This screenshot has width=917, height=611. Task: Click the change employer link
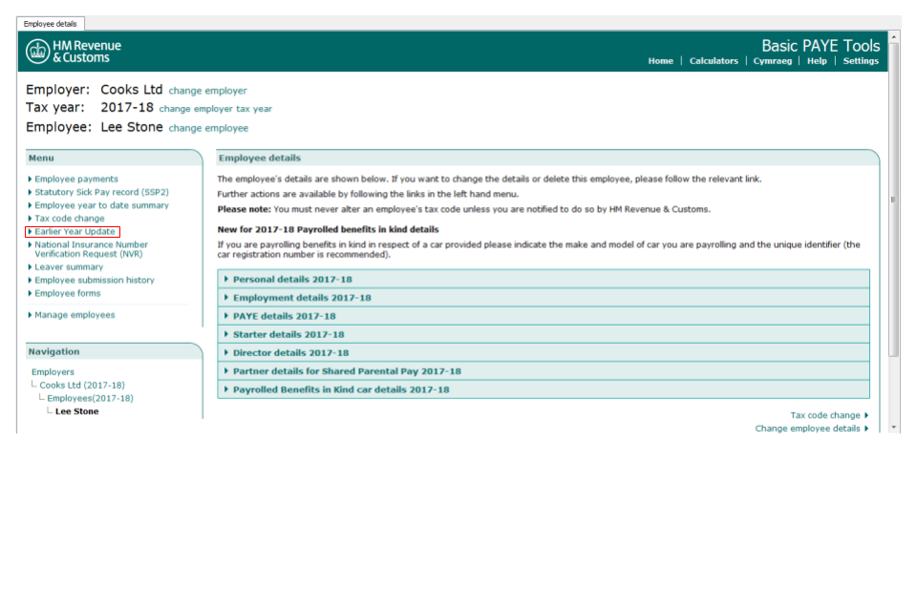click(207, 91)
